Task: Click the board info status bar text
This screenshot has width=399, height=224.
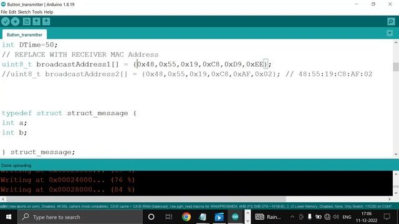Action: (x=196, y=207)
